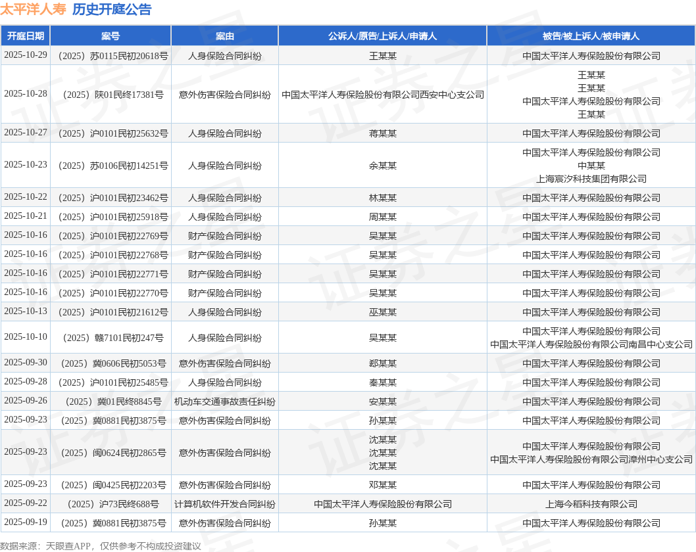Select case number (2025)苏0106民初14251号

pyautogui.click(x=113, y=166)
